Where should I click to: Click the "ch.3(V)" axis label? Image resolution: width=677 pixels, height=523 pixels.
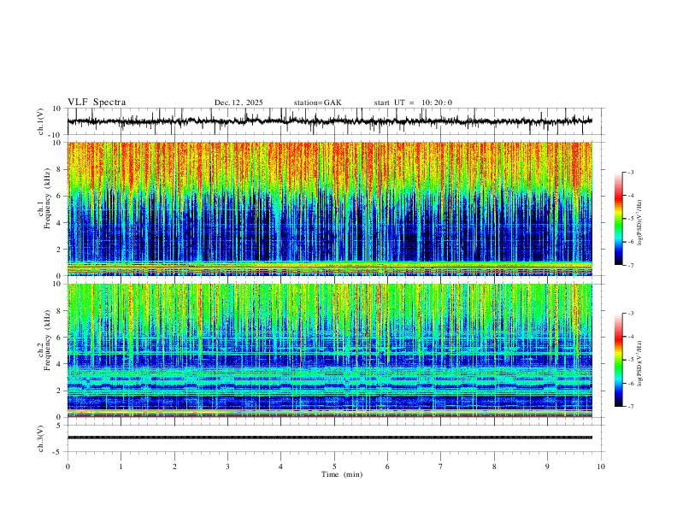click(x=41, y=438)
